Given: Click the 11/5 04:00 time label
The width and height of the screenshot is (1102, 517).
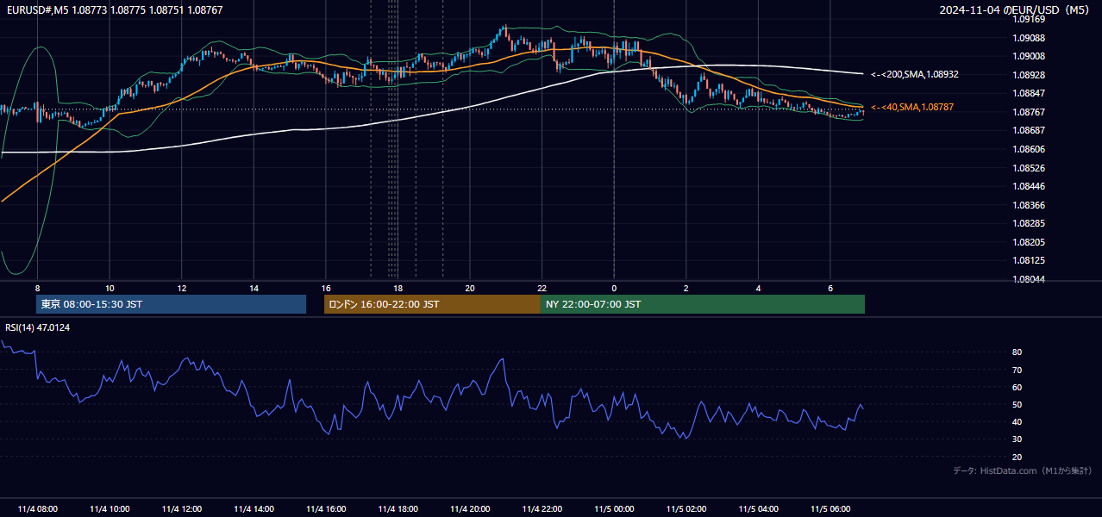Looking at the screenshot, I should pos(758,508).
